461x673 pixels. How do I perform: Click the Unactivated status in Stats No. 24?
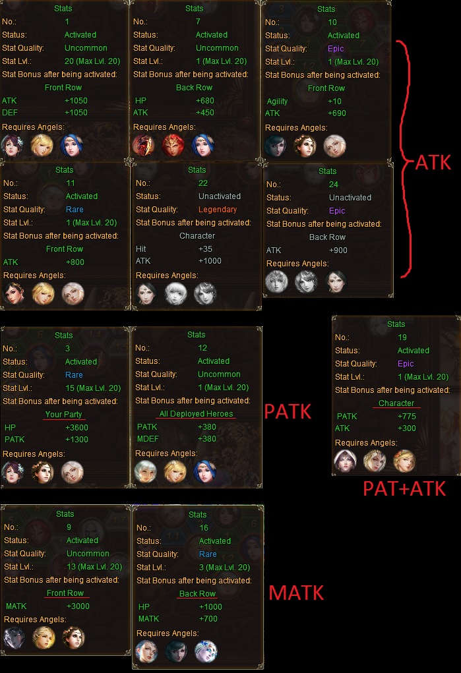pos(350,198)
